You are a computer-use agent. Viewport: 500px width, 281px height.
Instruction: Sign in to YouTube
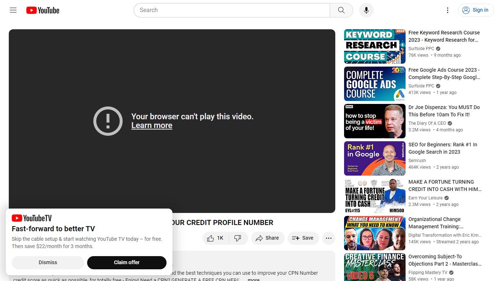(475, 10)
